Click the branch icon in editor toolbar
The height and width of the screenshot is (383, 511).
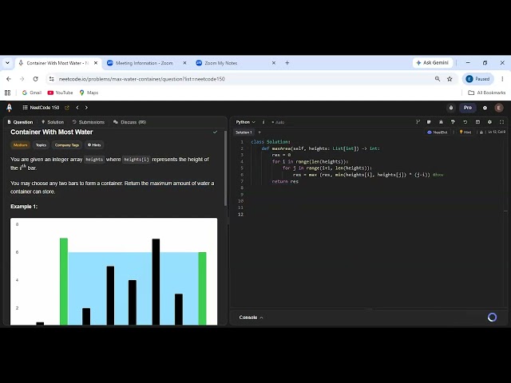pos(418,122)
